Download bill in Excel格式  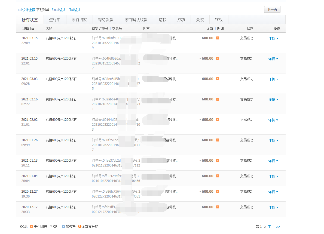coord(59,10)
